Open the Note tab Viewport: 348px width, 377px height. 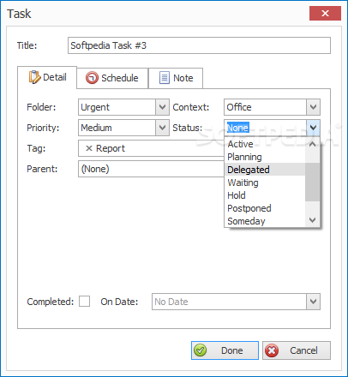tap(176, 78)
